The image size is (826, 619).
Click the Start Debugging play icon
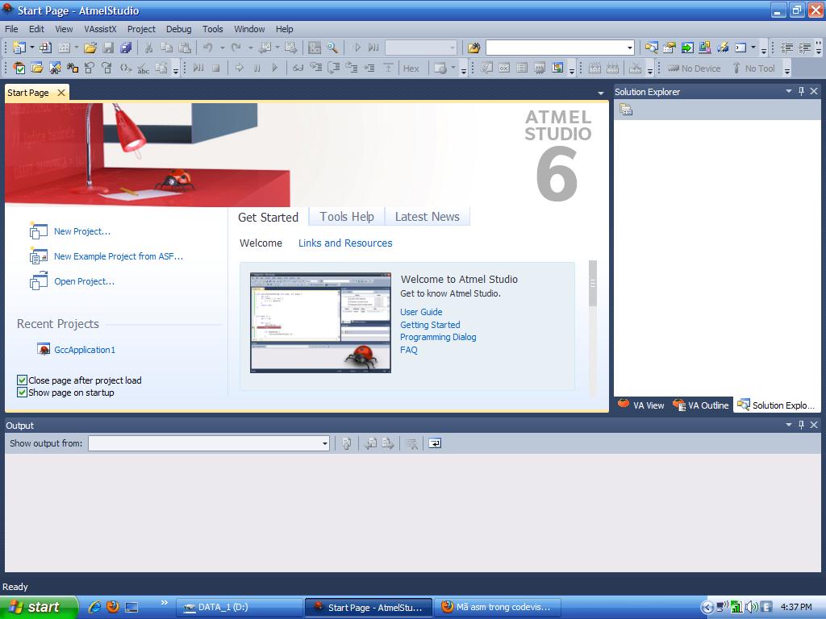357,48
